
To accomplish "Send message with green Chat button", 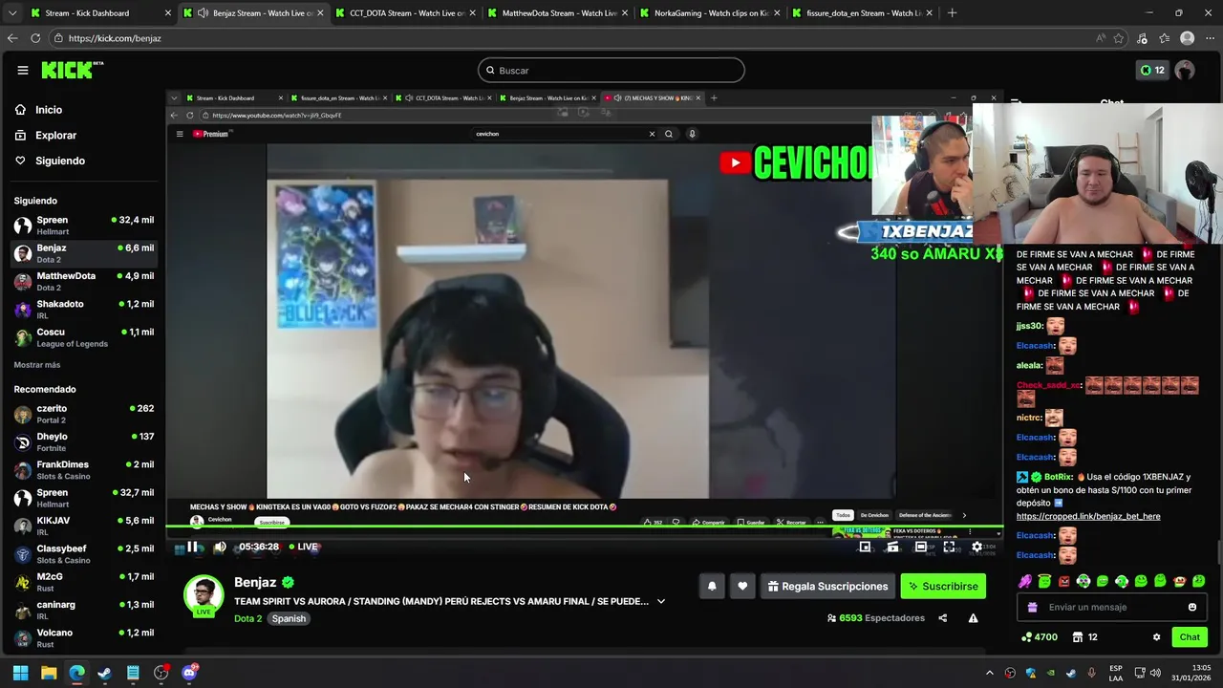I will (x=1190, y=637).
